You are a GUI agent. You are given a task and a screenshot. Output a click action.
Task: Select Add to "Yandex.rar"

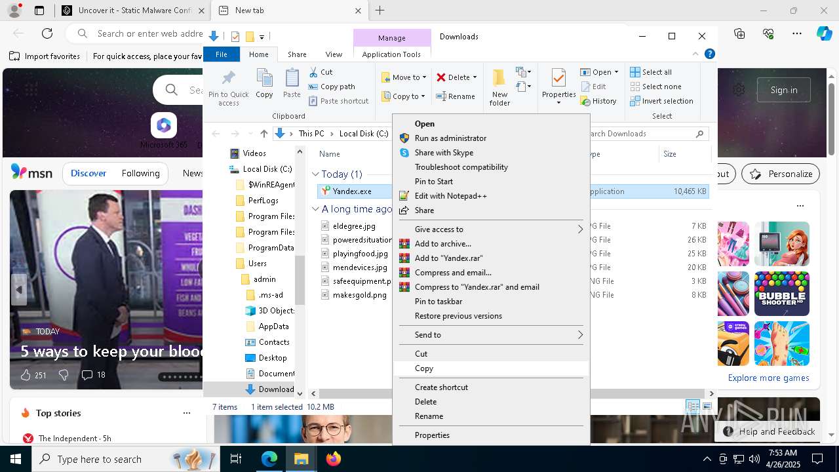pyautogui.click(x=492, y=258)
